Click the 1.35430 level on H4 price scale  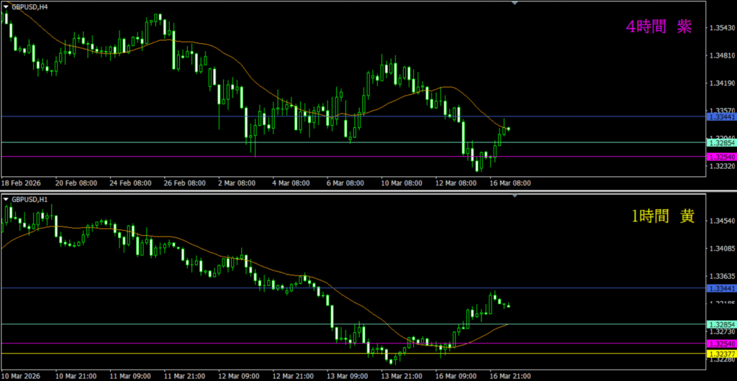tap(721, 28)
